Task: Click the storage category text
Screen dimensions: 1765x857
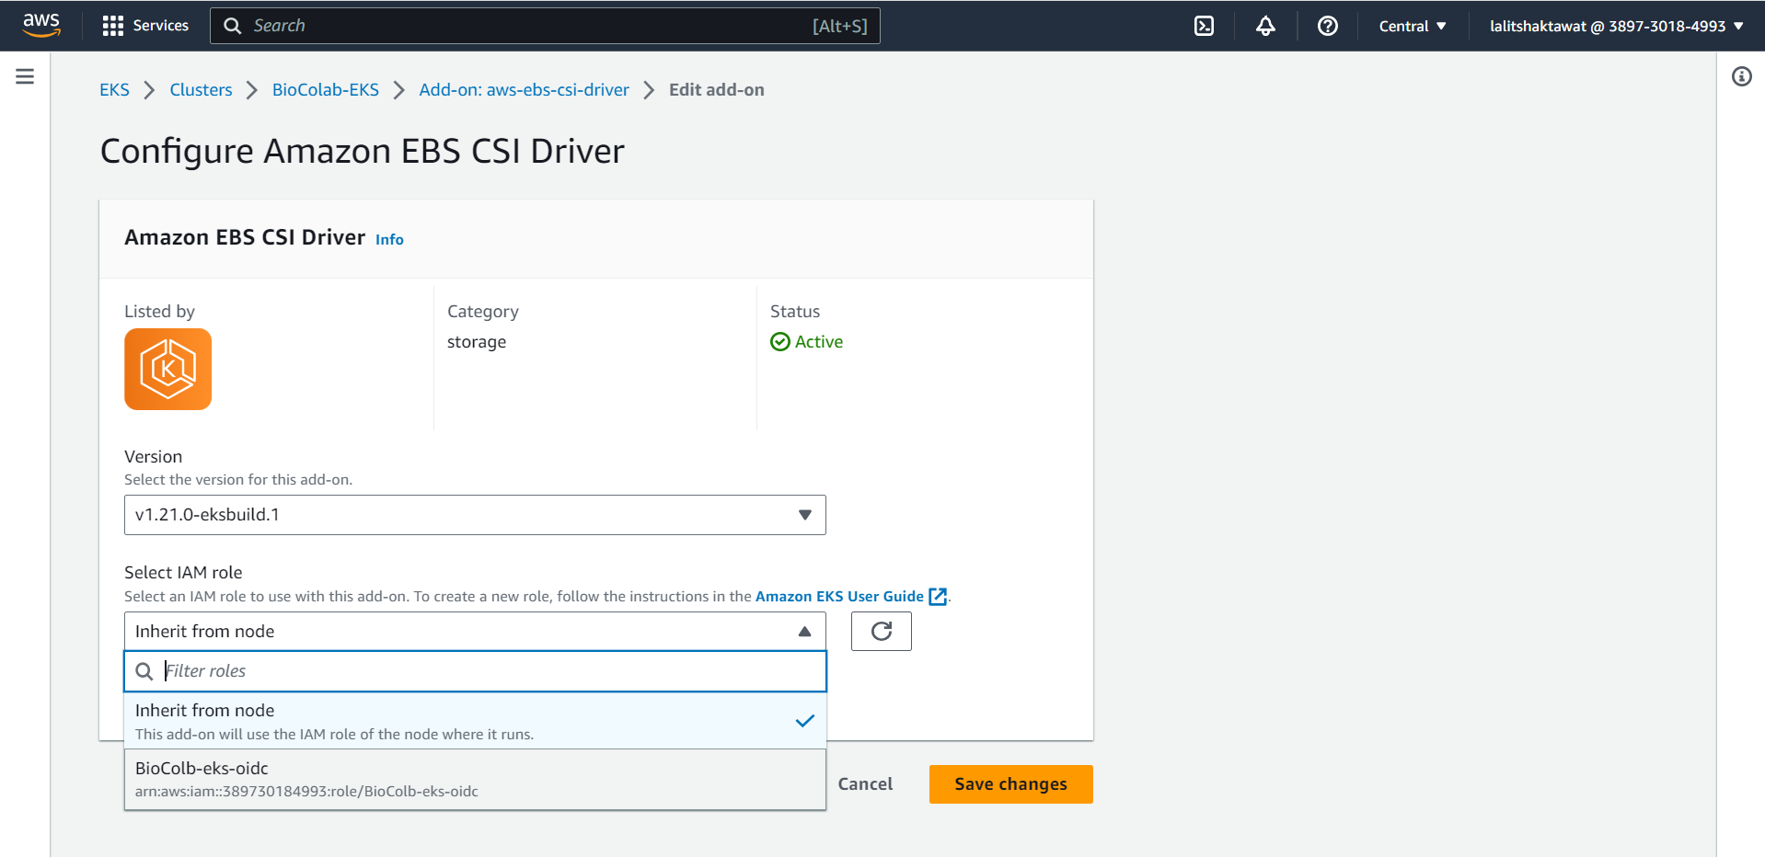Action: (x=477, y=342)
